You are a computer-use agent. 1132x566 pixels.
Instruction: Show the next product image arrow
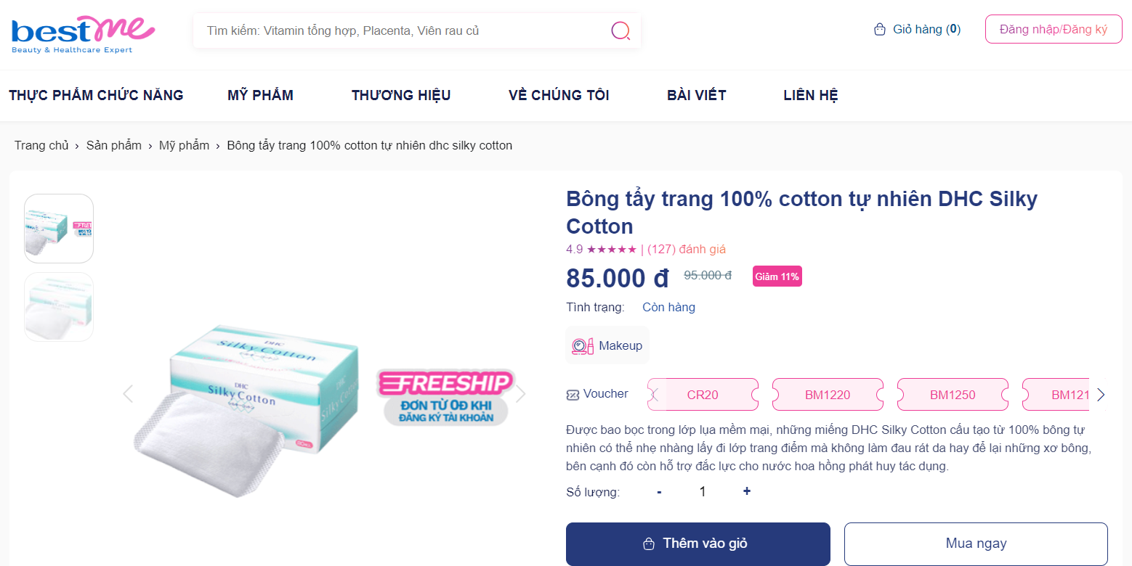520,393
